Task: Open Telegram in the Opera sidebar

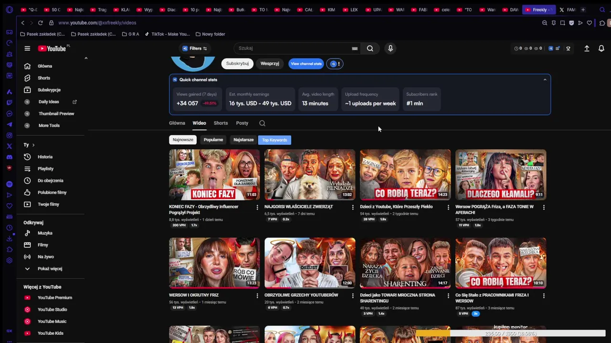Action: pyautogui.click(x=9, y=124)
